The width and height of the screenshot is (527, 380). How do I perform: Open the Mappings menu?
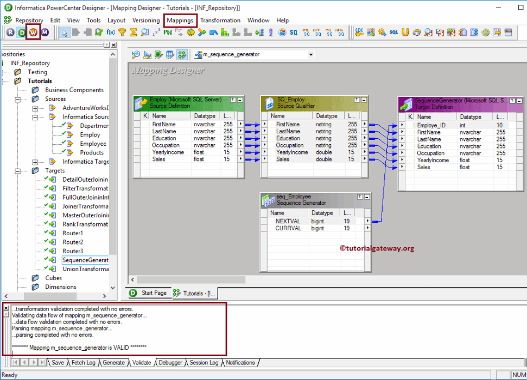[x=180, y=20]
